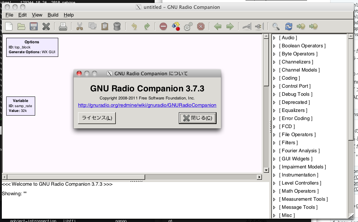Select the Instrumentation tree row
Image resolution: width=358 pixels, height=222 pixels.
point(310,175)
